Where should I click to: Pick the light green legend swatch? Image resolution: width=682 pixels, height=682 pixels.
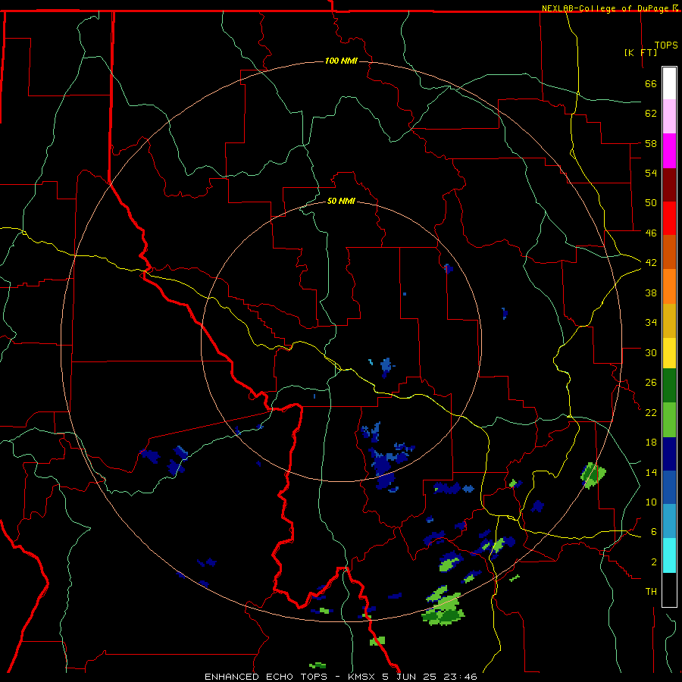669,420
